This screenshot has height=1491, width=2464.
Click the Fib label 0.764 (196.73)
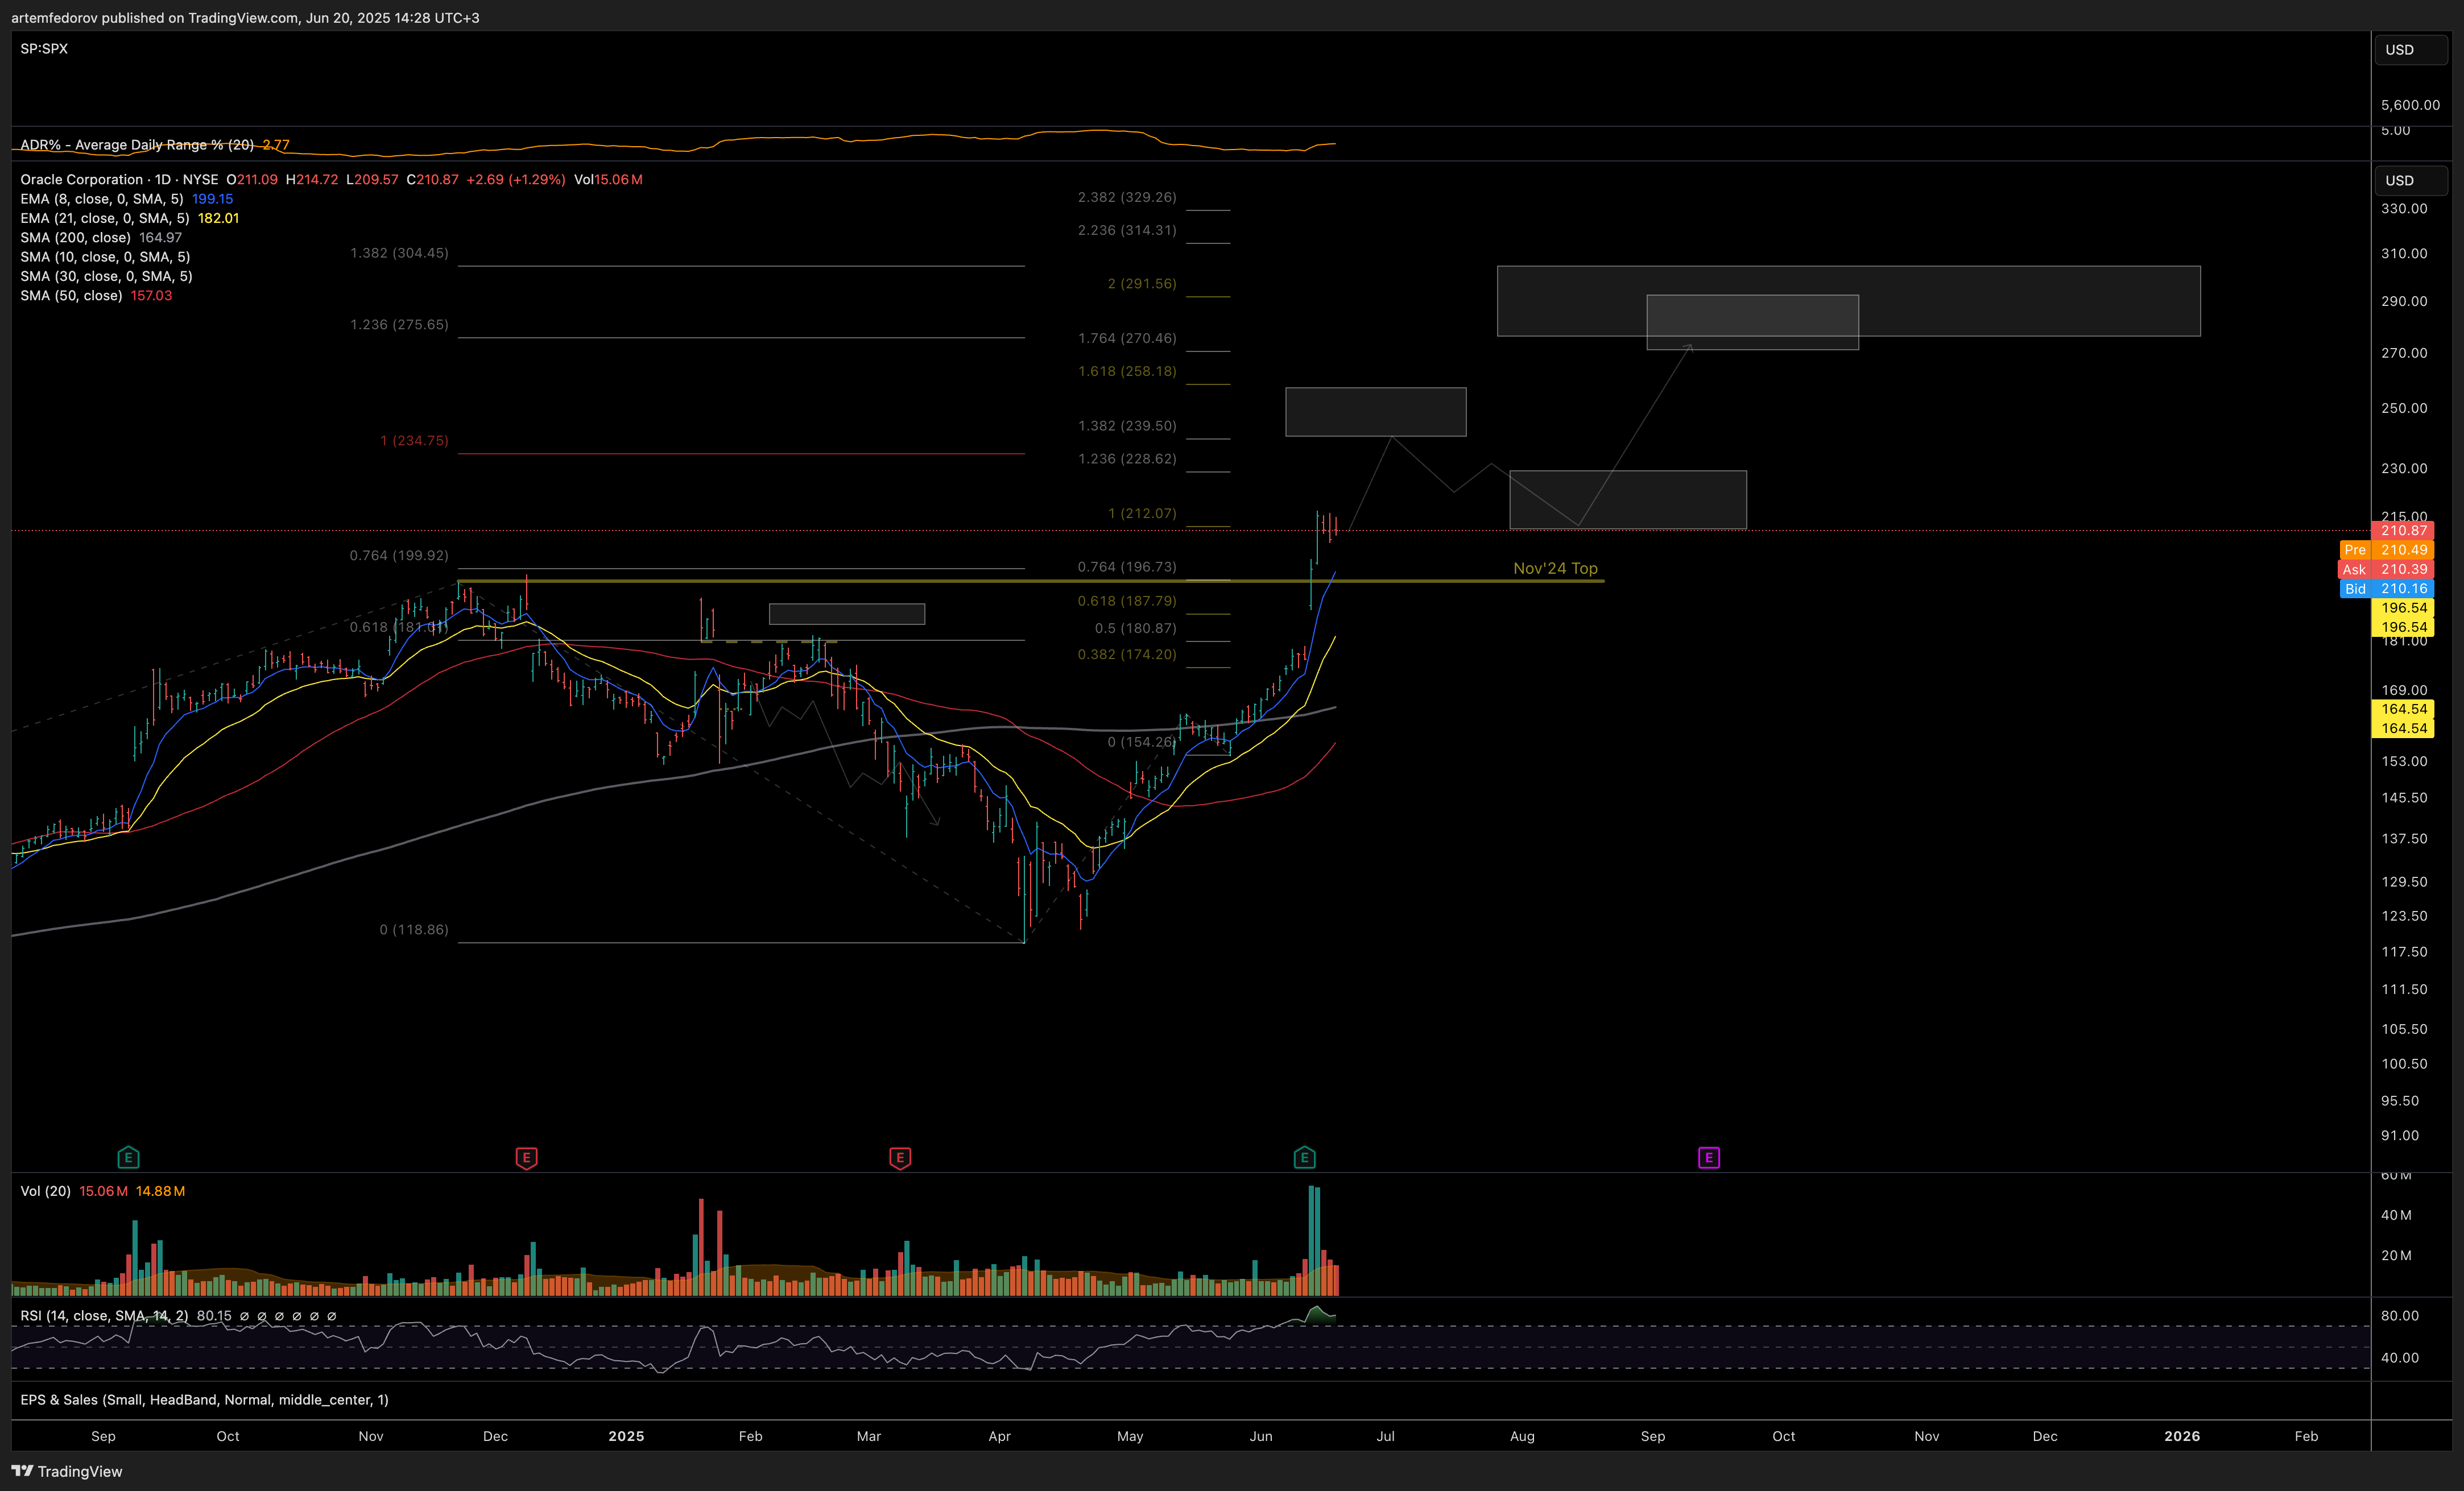pyautogui.click(x=1127, y=567)
